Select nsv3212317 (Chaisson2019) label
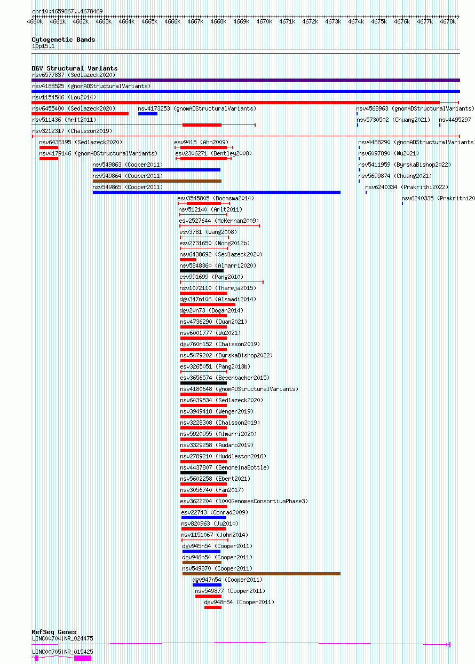This screenshot has height=664, width=475. [72, 131]
